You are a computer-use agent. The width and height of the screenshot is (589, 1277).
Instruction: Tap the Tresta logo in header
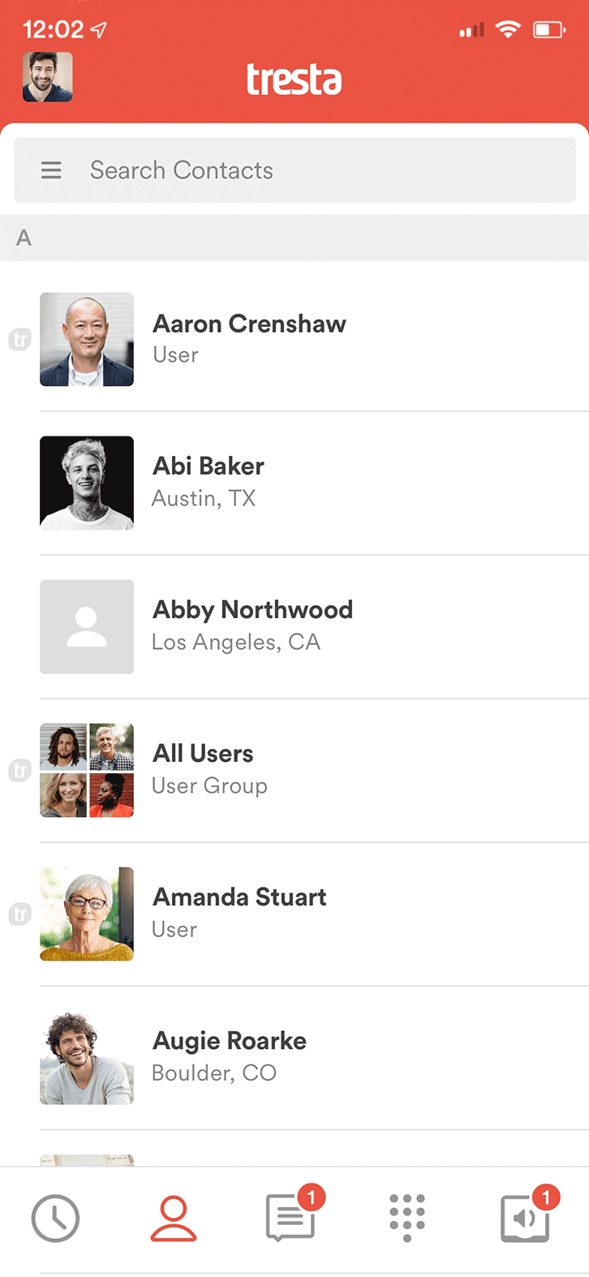(x=294, y=80)
